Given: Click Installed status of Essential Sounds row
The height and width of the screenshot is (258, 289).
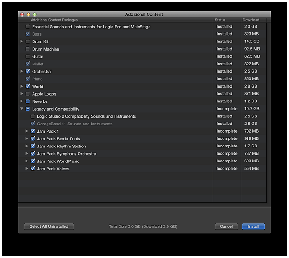Looking at the screenshot, I should 224,26.
